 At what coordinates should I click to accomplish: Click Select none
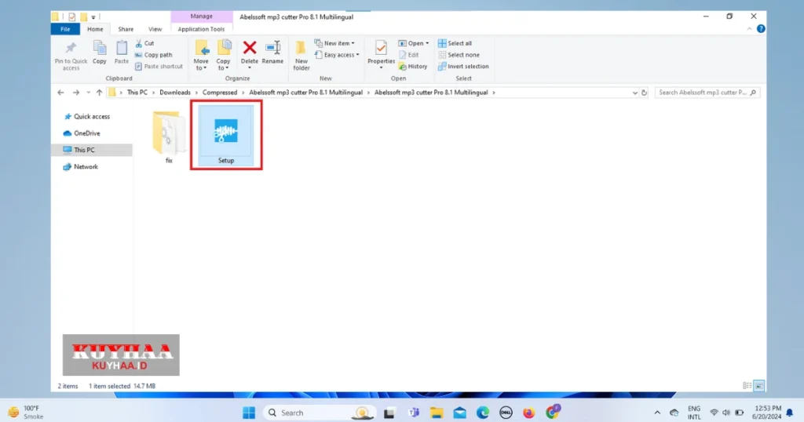pyautogui.click(x=459, y=55)
